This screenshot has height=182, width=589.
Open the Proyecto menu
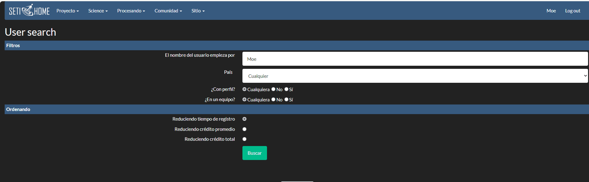tap(67, 11)
